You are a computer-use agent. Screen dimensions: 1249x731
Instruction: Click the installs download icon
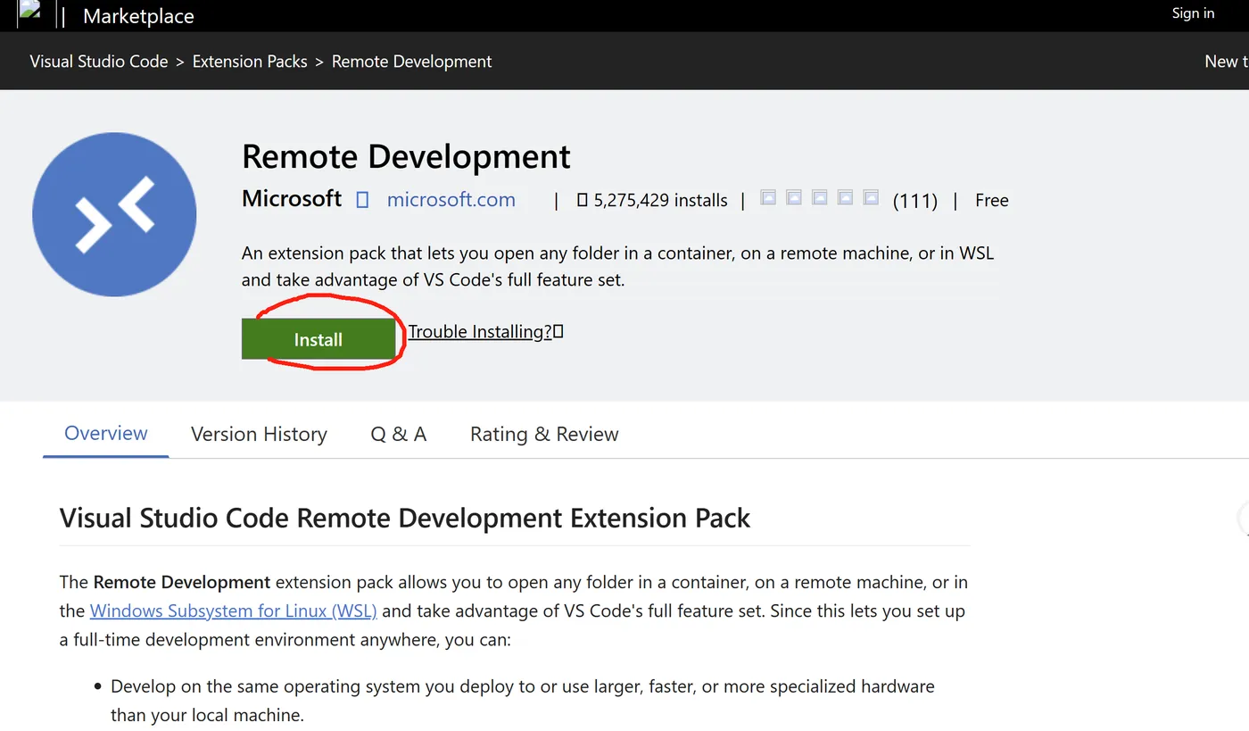582,201
